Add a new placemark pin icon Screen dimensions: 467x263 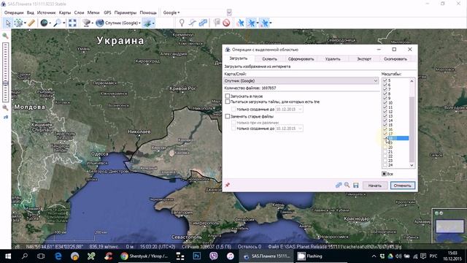click(x=182, y=23)
